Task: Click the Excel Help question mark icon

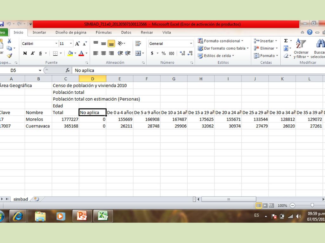Action: 310,32
